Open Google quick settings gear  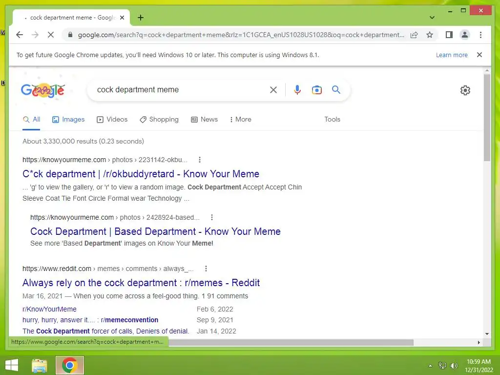(x=465, y=90)
